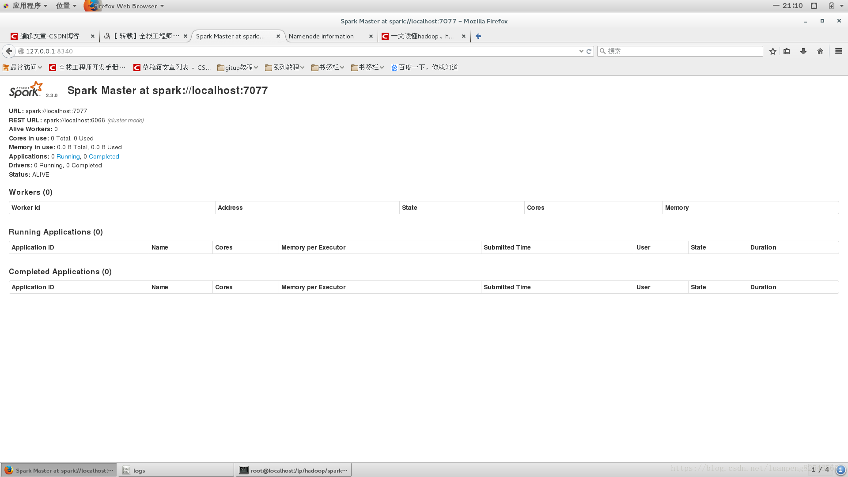Image resolution: width=848 pixels, height=477 pixels.
Task: Close the 一文读懂hadoop tab
Action: pos(464,36)
